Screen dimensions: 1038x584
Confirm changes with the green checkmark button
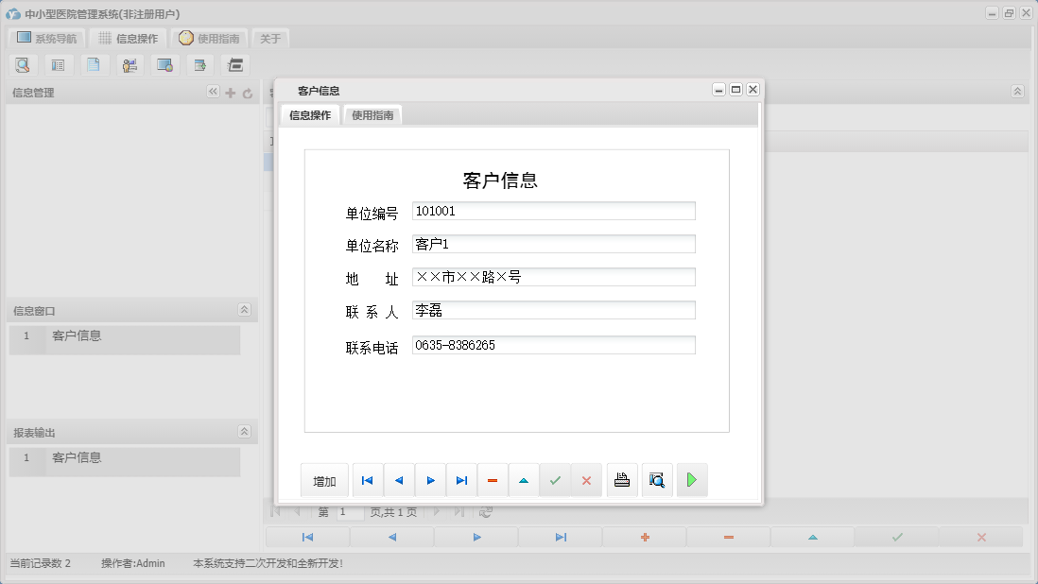coord(556,480)
